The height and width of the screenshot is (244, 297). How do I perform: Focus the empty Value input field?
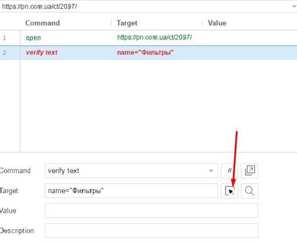pos(151,211)
